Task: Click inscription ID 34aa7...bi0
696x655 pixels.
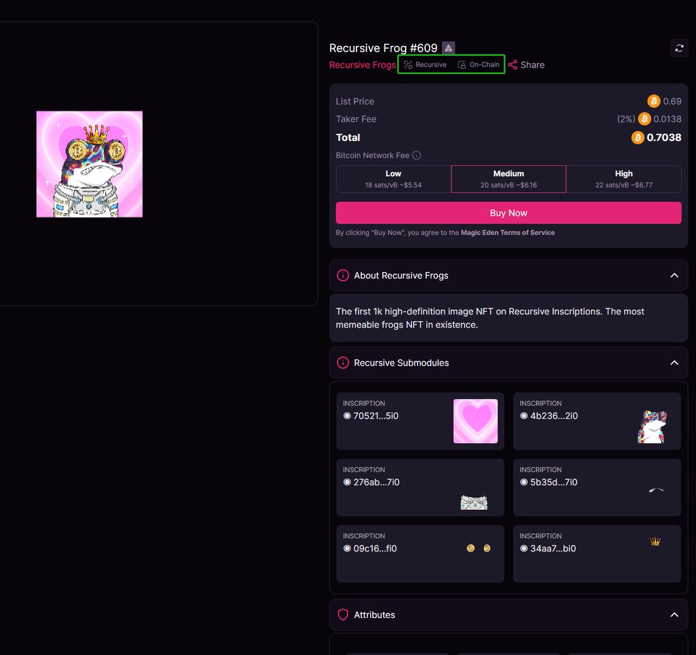Action: pos(553,549)
